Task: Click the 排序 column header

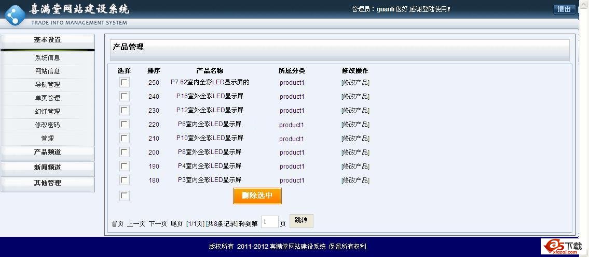Action: click(154, 71)
